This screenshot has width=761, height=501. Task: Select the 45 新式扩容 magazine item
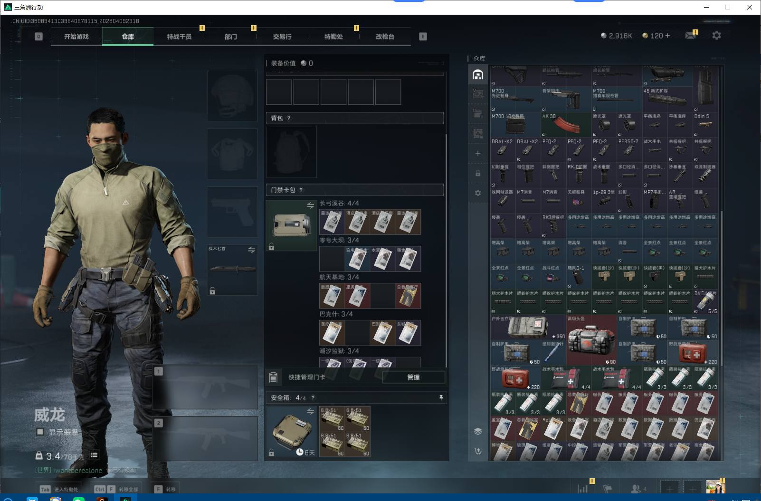tap(667, 99)
